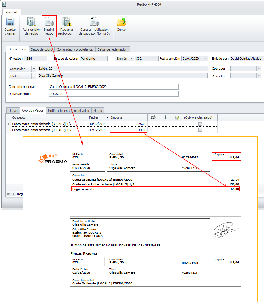Sort by the Fecha column header
This screenshot has width=264, height=303.
(99, 117)
